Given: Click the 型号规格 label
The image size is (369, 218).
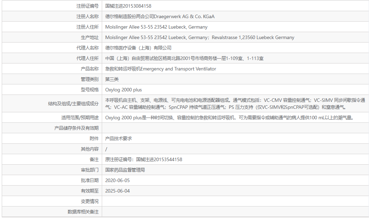Looking at the screenshot, I should pos(90,90).
